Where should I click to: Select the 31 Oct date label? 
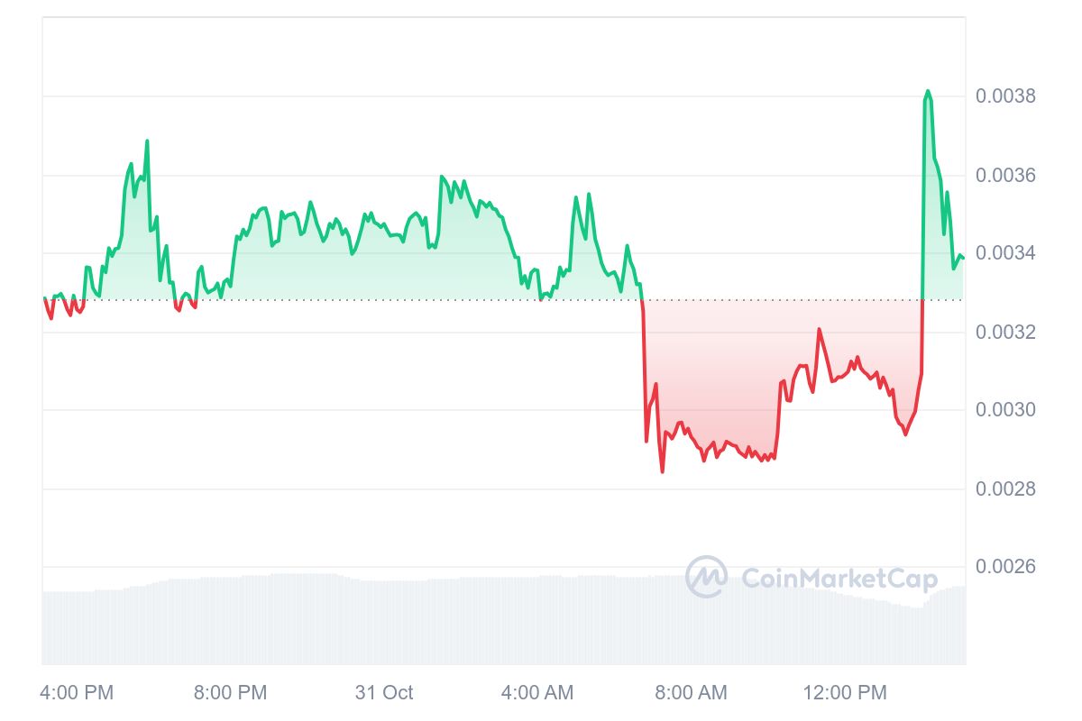(x=384, y=692)
